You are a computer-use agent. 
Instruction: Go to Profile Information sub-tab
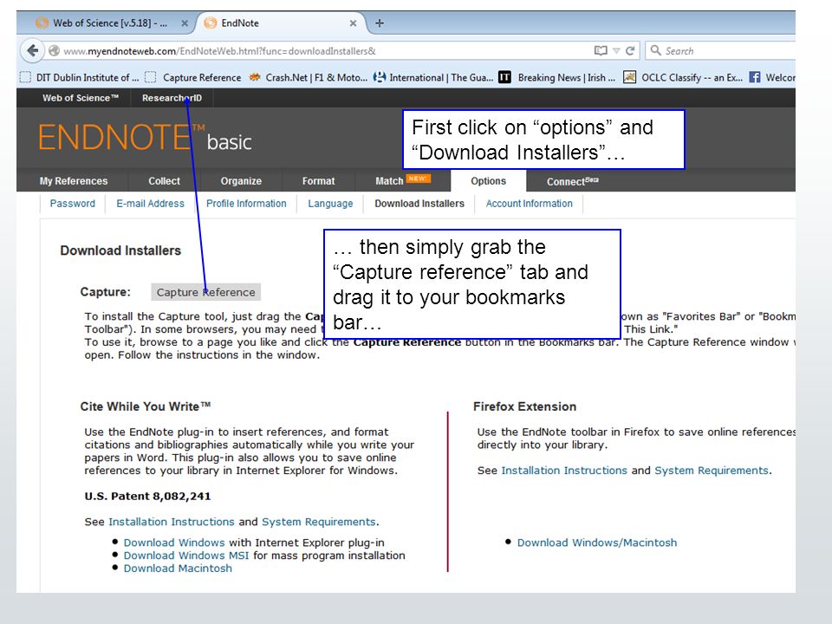pyautogui.click(x=246, y=204)
